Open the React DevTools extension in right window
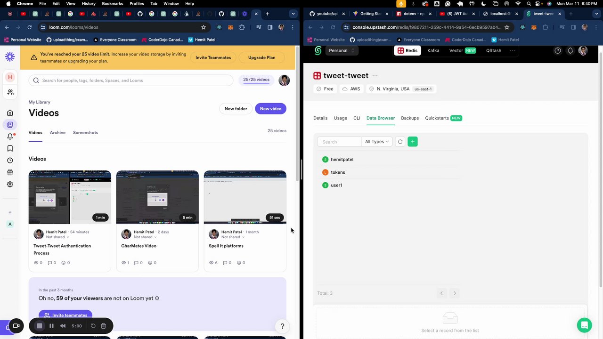Viewport: 603px width, 339px height. (522, 27)
